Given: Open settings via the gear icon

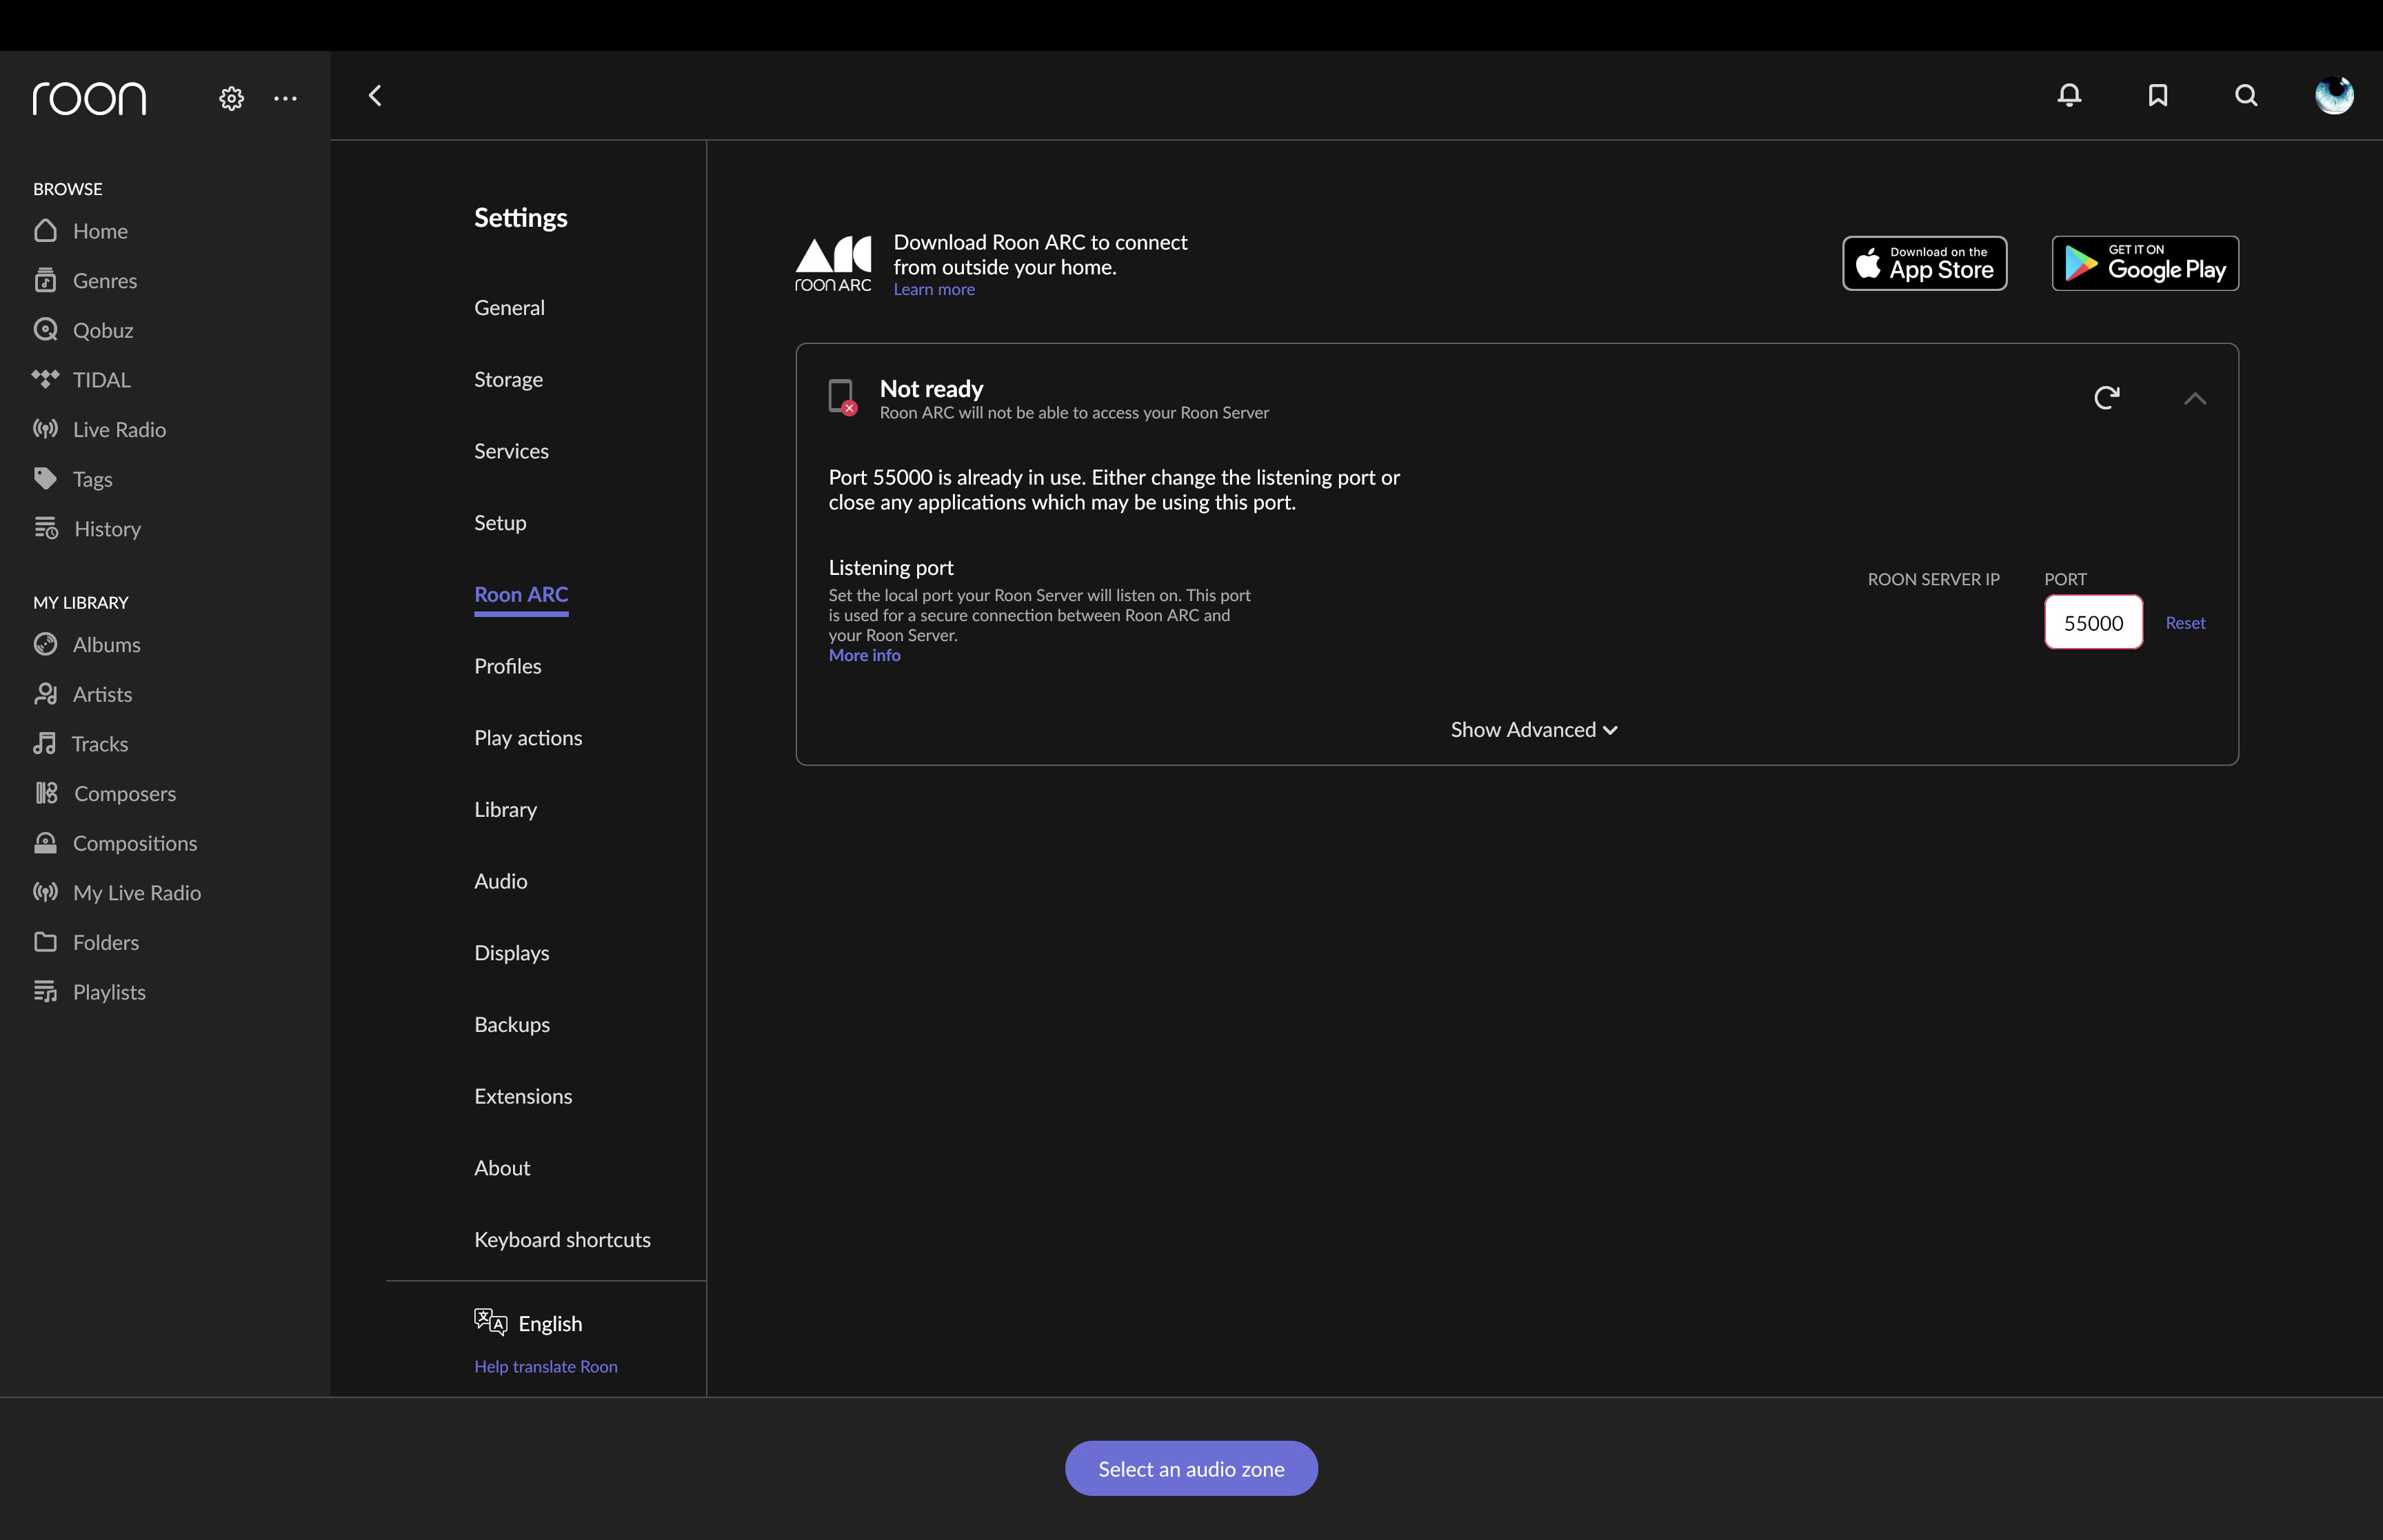Looking at the screenshot, I should coord(231,97).
